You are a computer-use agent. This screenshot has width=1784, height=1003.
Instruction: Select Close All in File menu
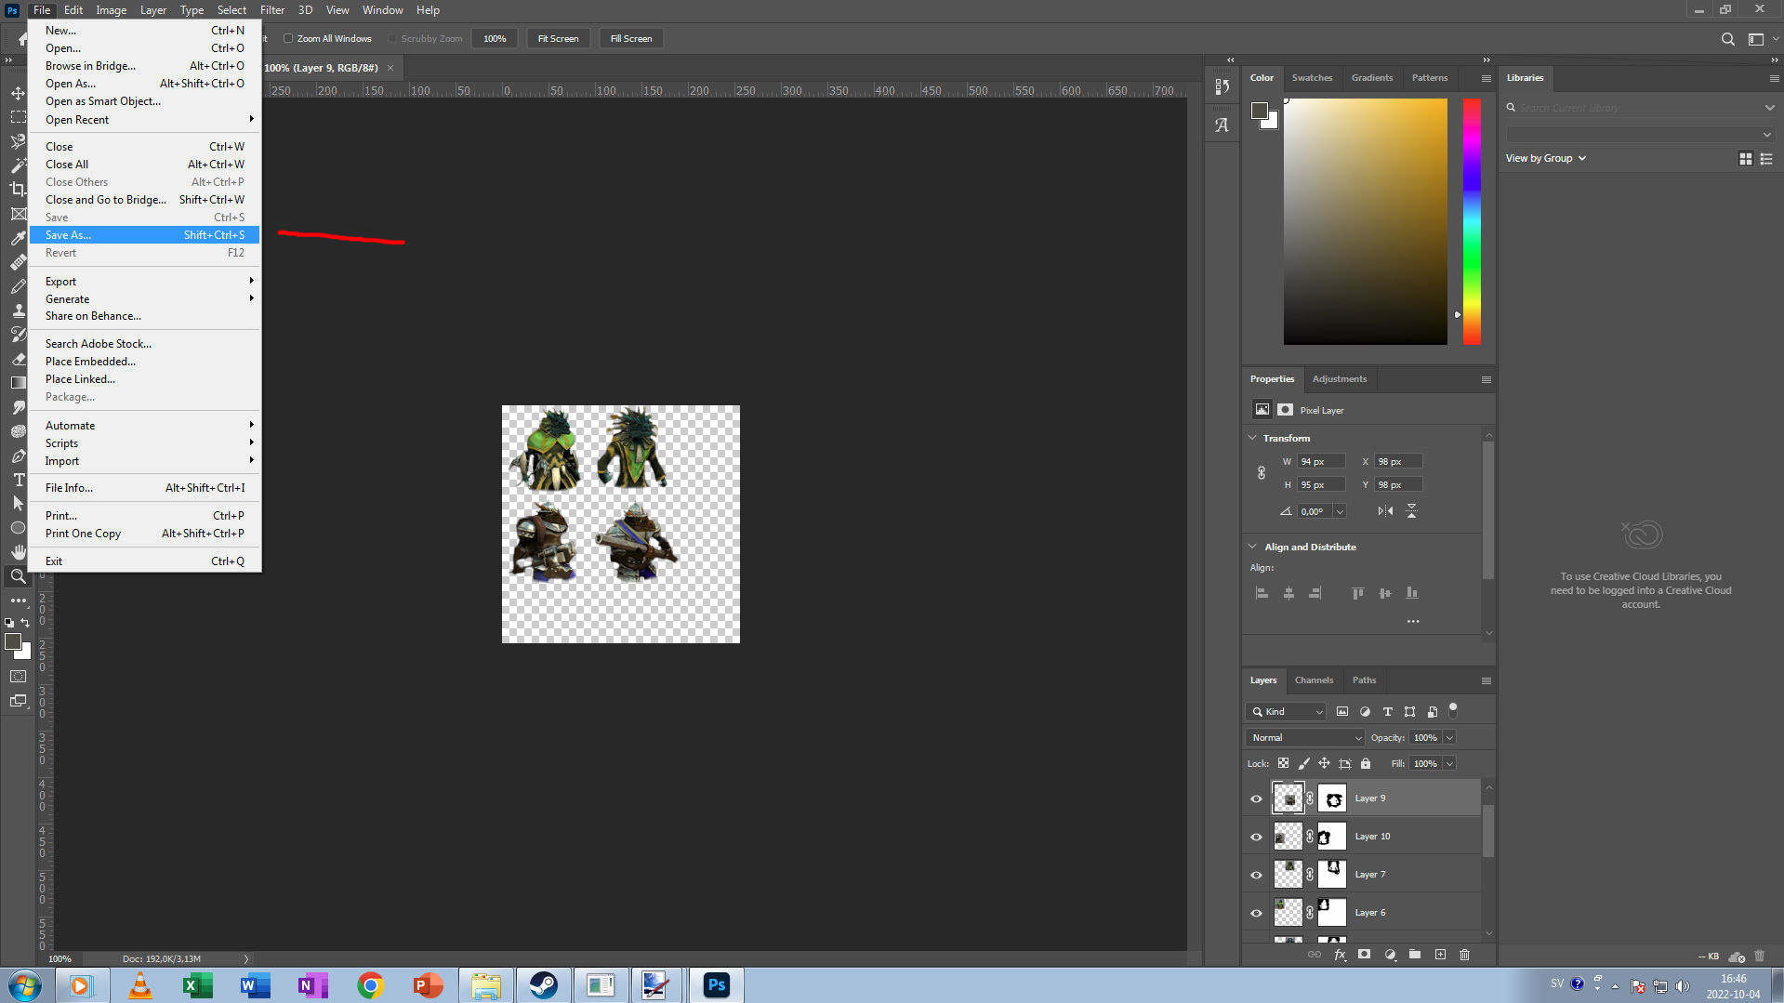(145, 165)
